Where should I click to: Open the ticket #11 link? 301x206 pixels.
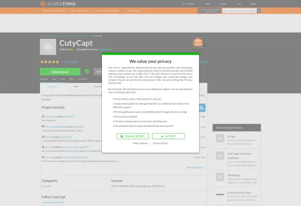[x=79, y=127]
